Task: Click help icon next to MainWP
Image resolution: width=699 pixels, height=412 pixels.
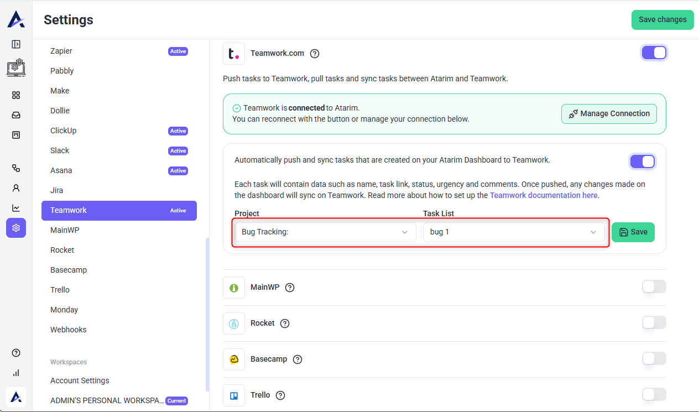Action: [290, 288]
